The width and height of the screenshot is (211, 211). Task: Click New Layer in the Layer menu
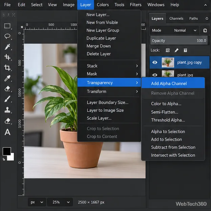pos(109,15)
